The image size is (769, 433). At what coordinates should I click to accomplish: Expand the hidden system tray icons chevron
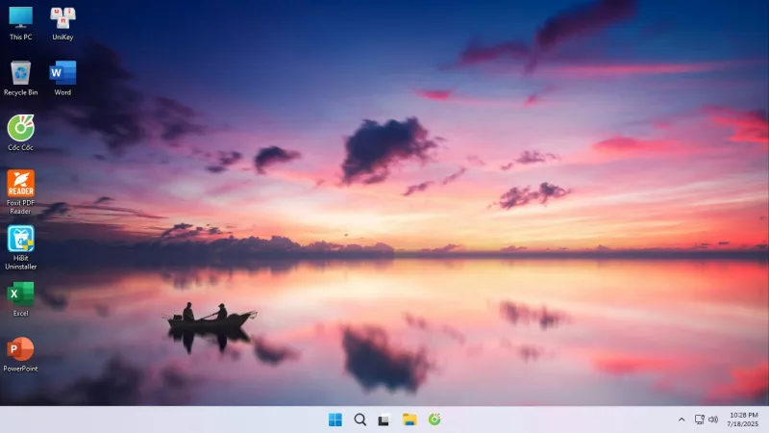[682, 420]
